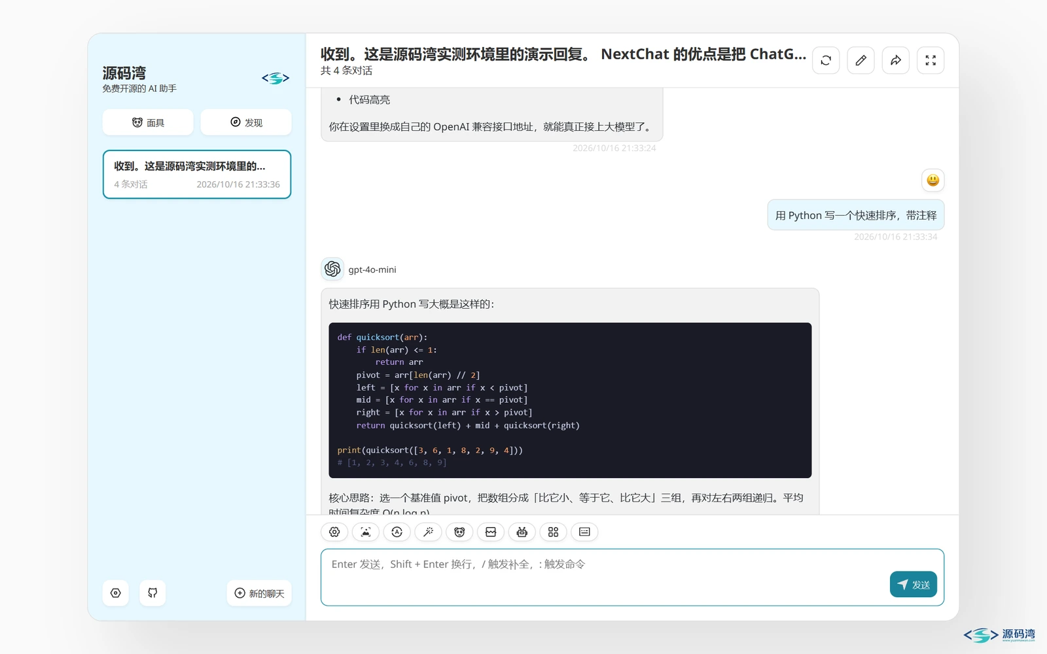
Task: Click the timestamp 2026/10/16 21:33:34
Action: tap(895, 237)
